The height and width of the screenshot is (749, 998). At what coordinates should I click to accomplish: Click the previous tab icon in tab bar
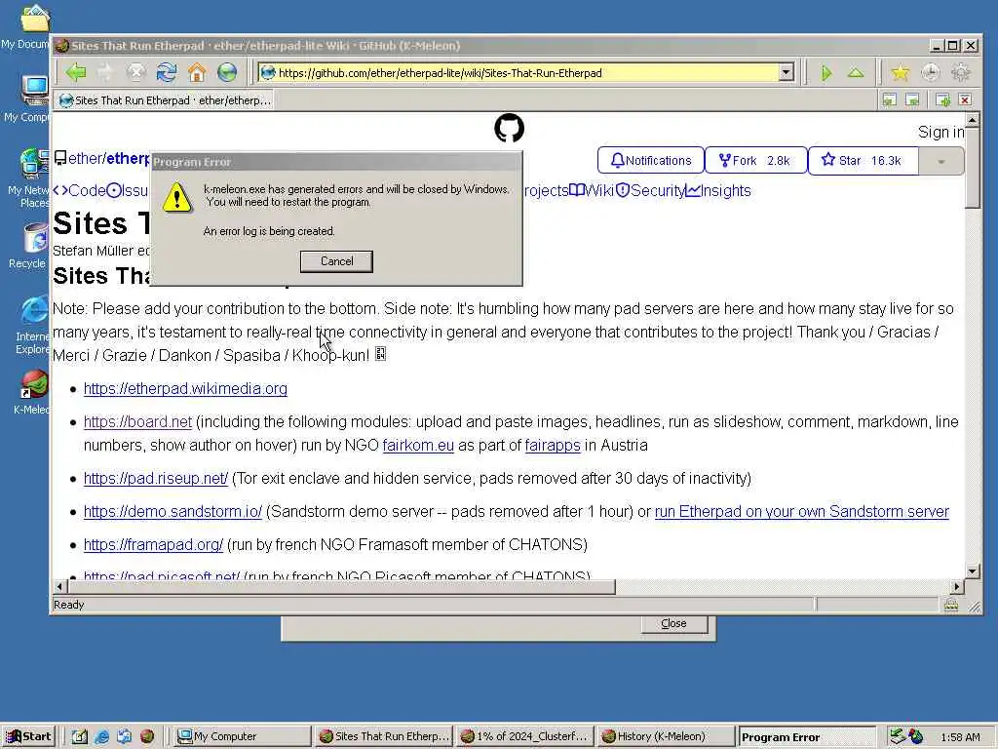tap(889, 100)
